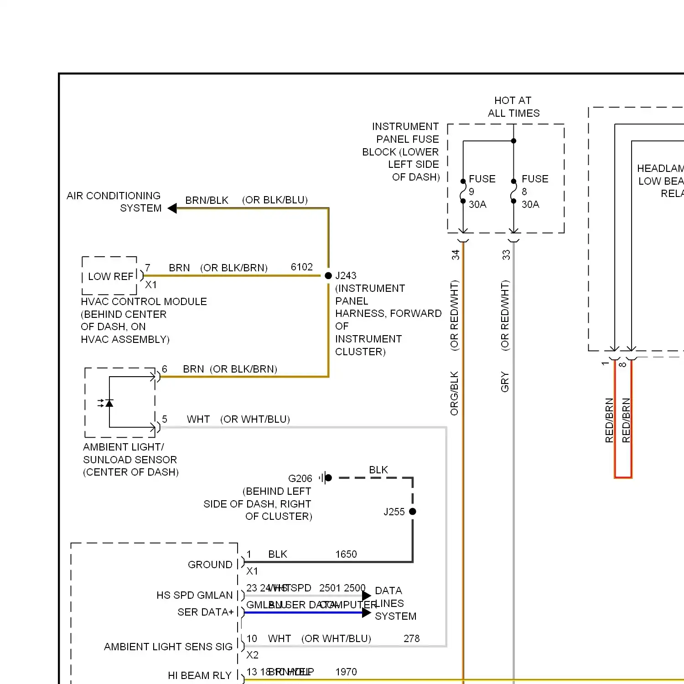Click the G206 ground symbol
Viewport: 684px width, 684px height.
coord(325,478)
